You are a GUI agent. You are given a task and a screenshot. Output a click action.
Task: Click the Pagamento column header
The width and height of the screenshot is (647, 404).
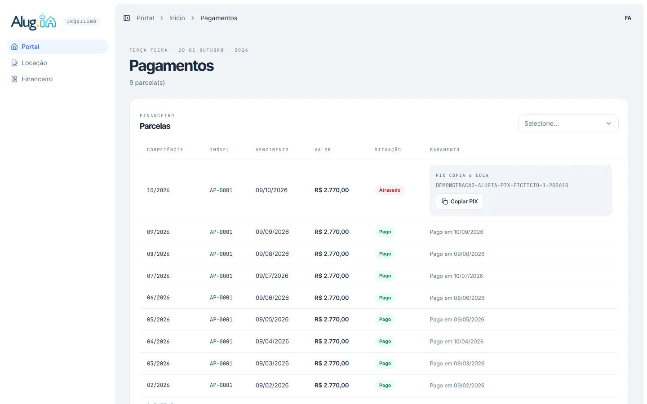[x=445, y=150]
